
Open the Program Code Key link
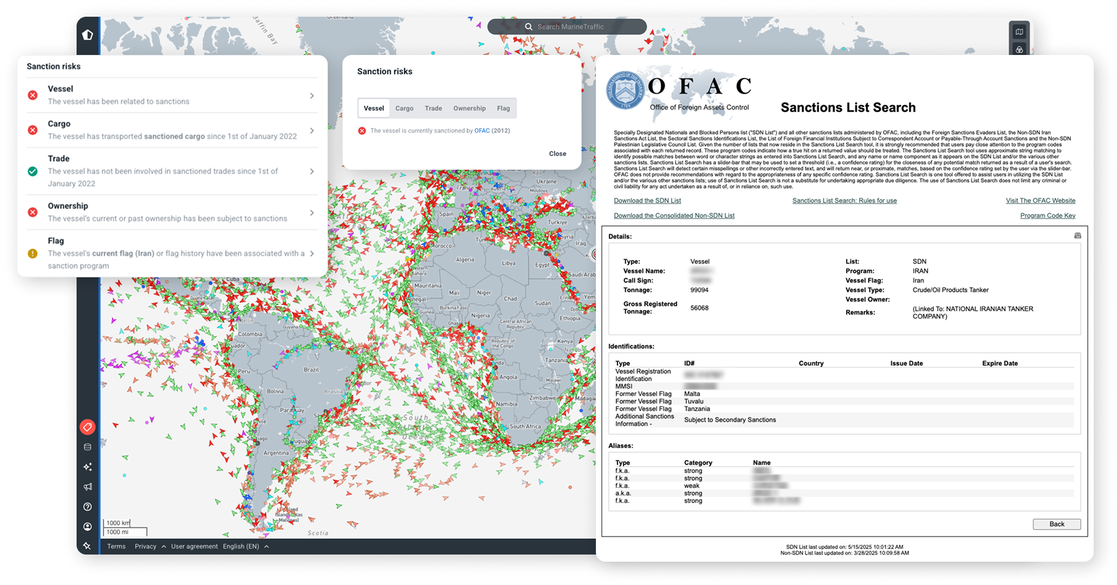pyautogui.click(x=1048, y=216)
